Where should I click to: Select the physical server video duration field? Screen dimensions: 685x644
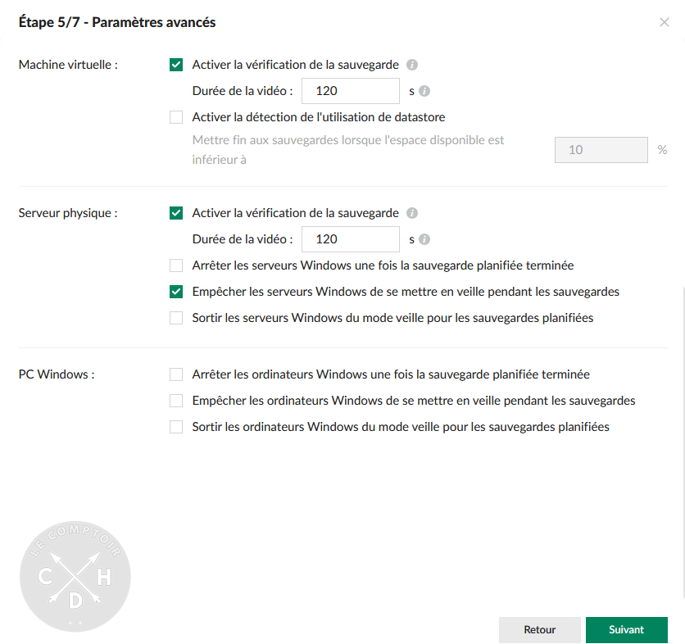pos(350,239)
